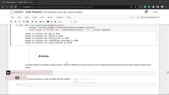The image size is (169, 95).
Task: Rename the notebook title Data Analysis-1
Action: [x=34, y=12]
